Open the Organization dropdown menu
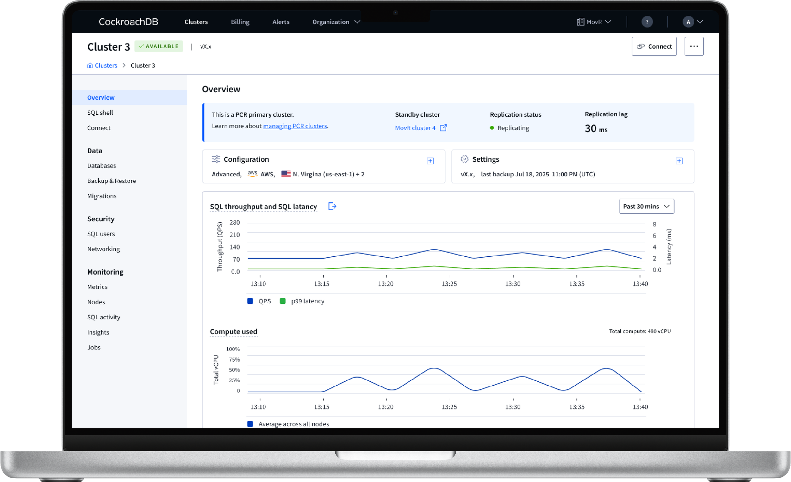The image size is (791, 482). pos(336,22)
